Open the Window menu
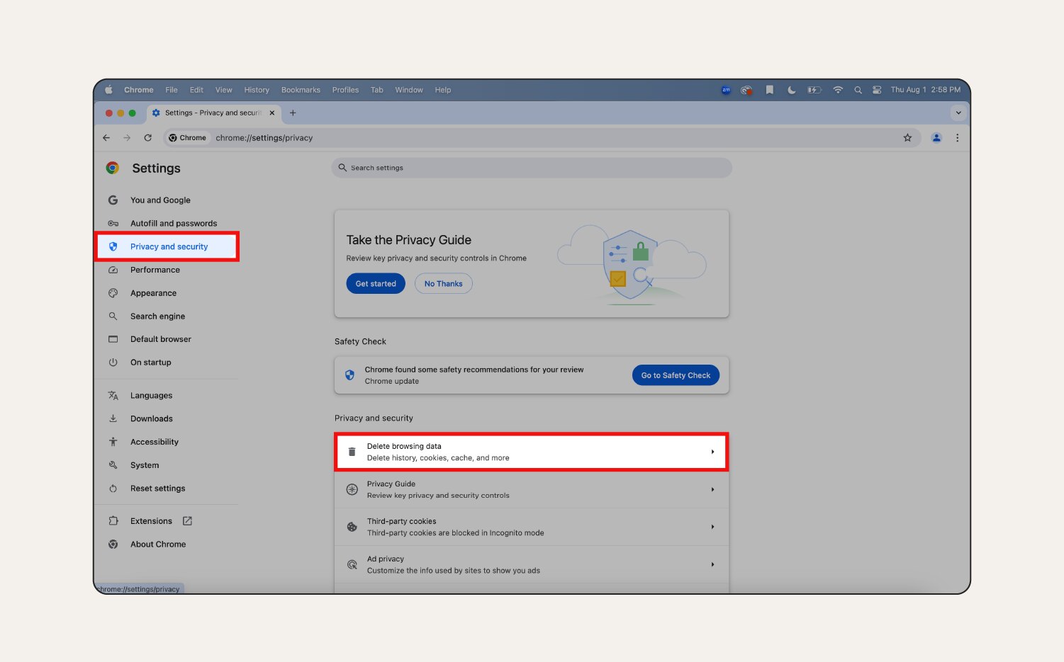Screen dimensions: 1064x662 409,90
